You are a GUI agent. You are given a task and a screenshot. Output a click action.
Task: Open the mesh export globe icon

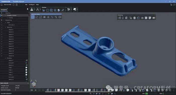pos(75,10)
